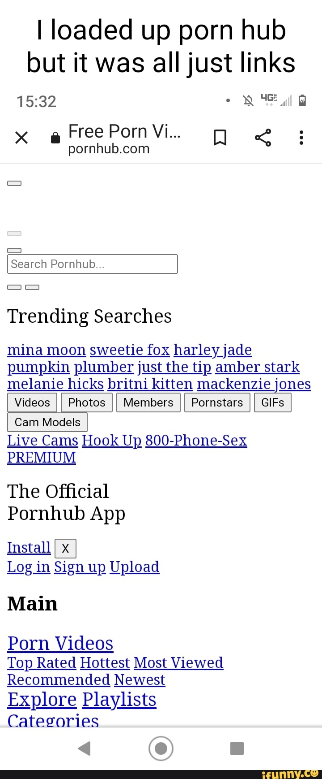Image resolution: width=322 pixels, height=779 pixels.
Task: Open the Playlists link
Action: pos(119,699)
